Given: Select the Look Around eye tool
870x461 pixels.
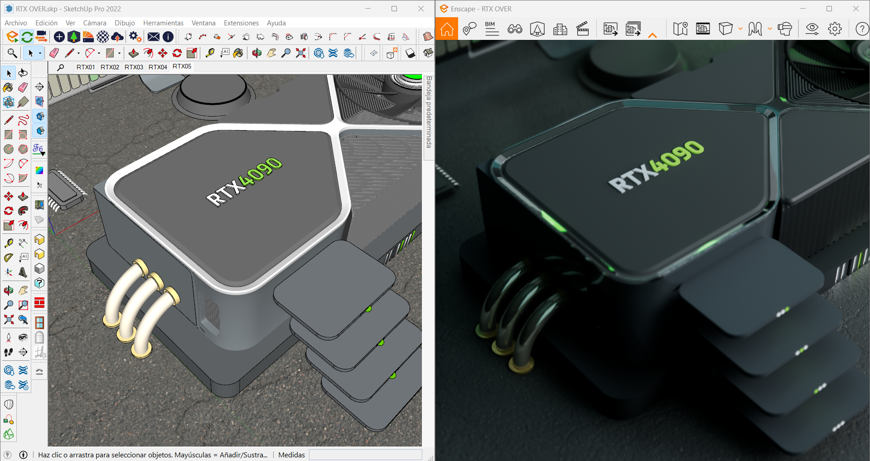Looking at the screenshot, I should coord(23,338).
